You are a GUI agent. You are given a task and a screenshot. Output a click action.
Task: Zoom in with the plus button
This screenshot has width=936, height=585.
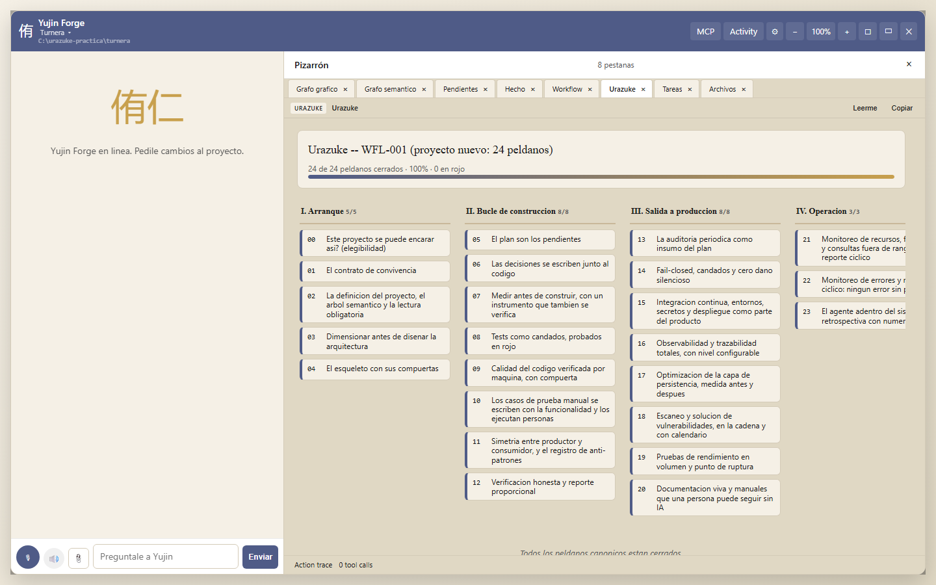click(x=847, y=31)
